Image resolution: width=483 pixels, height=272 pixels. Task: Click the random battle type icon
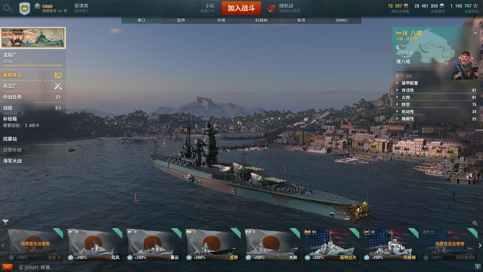(x=271, y=8)
